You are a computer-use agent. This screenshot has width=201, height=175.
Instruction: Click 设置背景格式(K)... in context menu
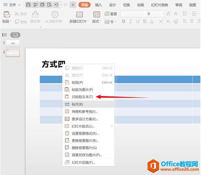click(88, 133)
